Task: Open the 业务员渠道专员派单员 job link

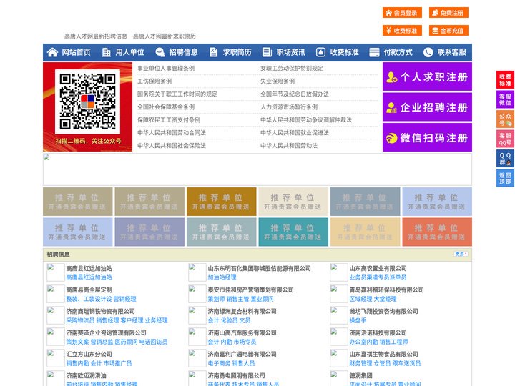Action: click(x=378, y=277)
